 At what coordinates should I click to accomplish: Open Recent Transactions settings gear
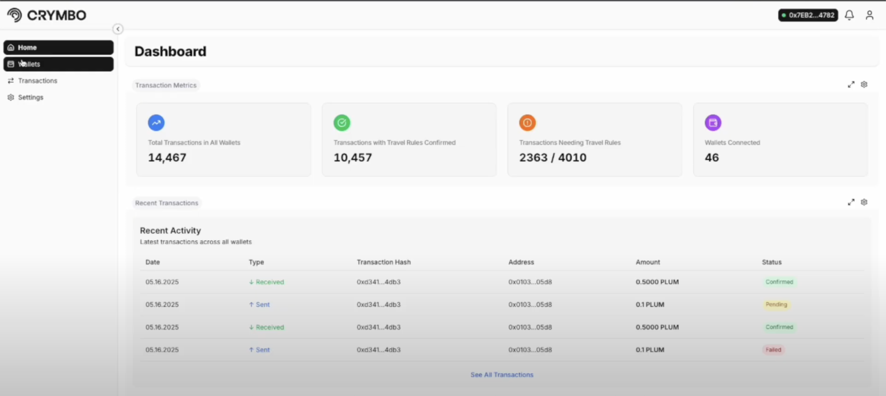click(x=864, y=202)
